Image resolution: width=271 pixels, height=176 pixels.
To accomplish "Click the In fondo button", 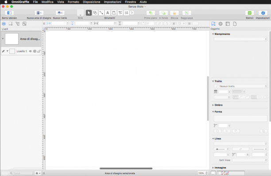I will tap(163, 13).
